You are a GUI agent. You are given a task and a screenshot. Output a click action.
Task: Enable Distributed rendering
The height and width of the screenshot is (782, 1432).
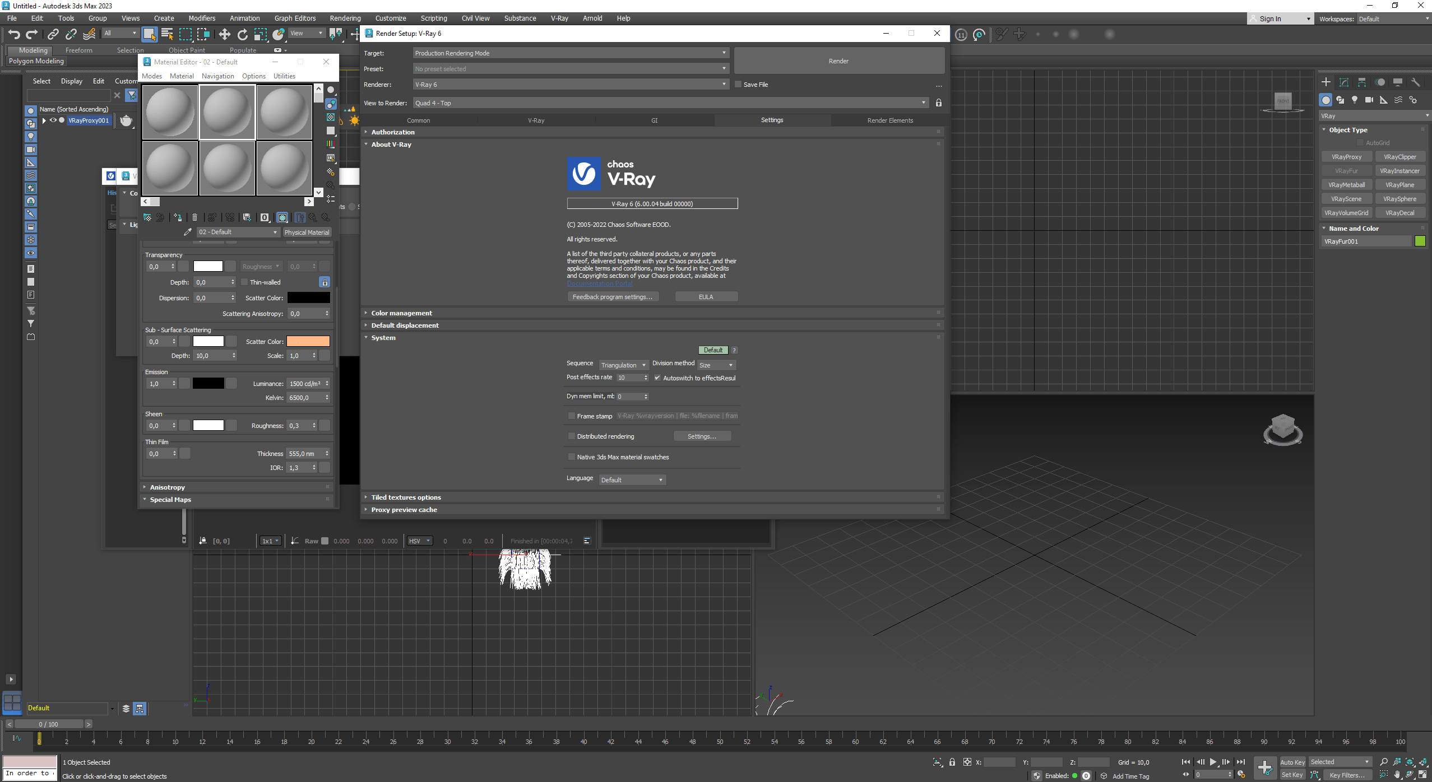[x=571, y=436]
